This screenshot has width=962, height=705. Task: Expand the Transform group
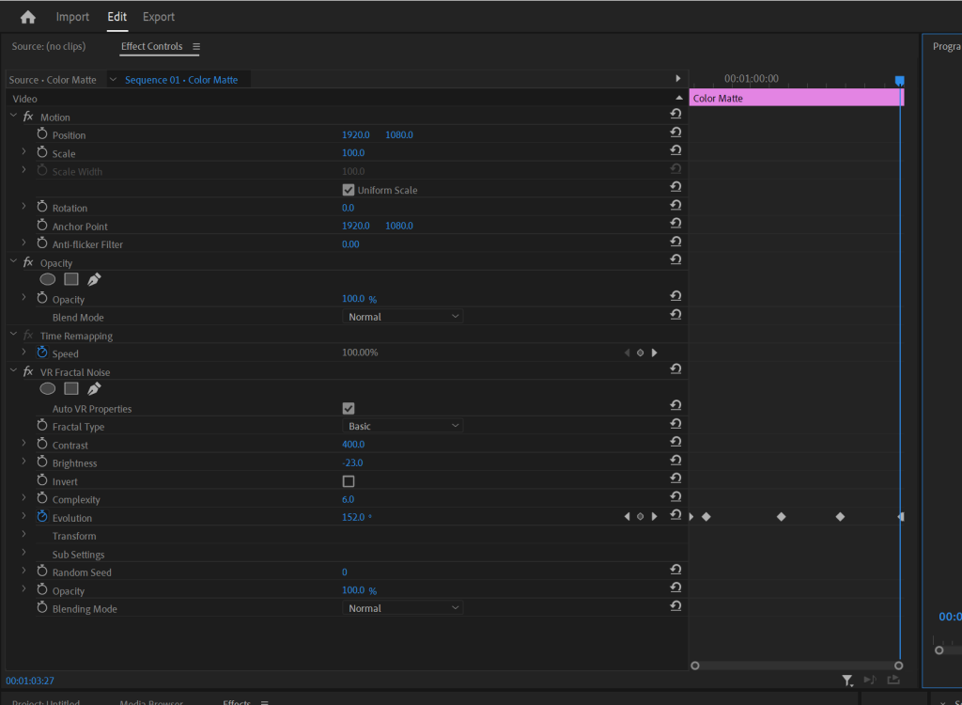point(23,534)
